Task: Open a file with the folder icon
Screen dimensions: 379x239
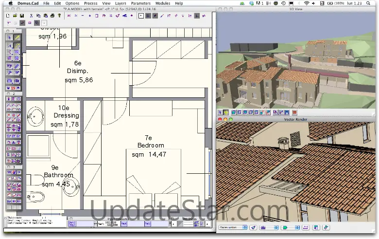Action: pos(15,16)
